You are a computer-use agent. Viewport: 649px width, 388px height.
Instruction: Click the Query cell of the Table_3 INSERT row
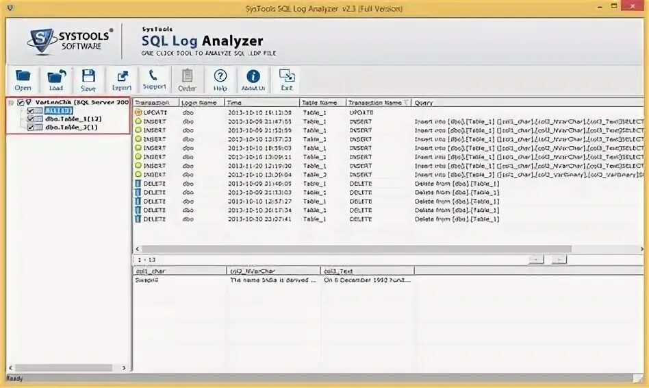coord(529,175)
